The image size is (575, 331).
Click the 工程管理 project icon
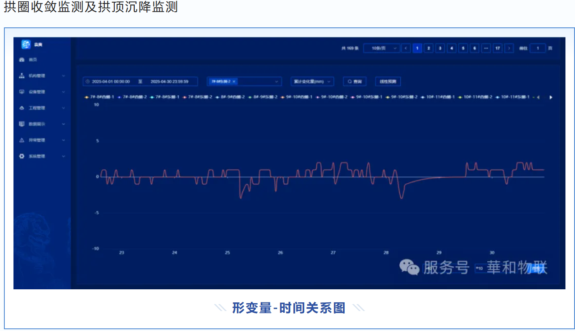point(22,108)
